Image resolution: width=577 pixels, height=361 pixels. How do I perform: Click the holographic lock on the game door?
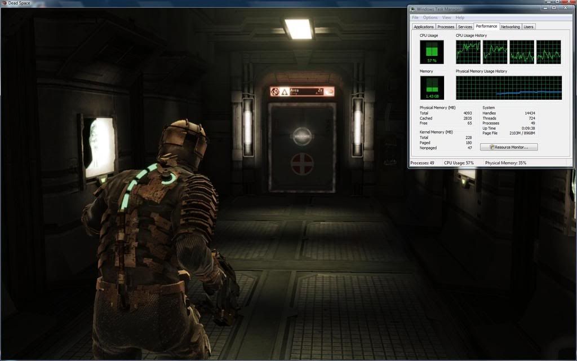coord(302,137)
